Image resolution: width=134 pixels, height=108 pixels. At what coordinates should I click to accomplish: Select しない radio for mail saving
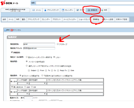coord(54,57)
